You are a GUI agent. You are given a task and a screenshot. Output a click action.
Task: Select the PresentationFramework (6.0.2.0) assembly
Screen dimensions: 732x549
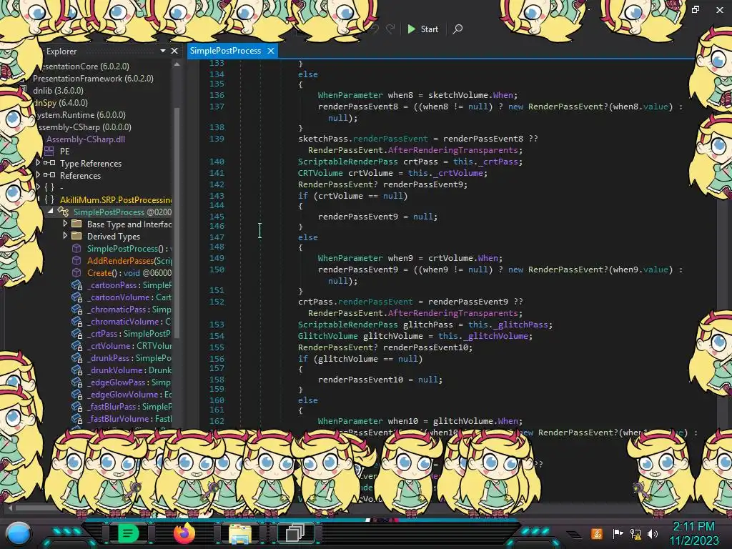click(x=93, y=79)
